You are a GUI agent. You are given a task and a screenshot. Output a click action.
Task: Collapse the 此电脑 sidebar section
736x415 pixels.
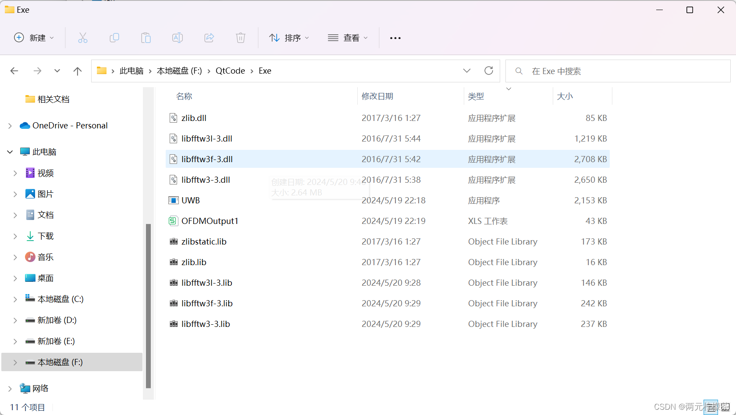pos(10,151)
